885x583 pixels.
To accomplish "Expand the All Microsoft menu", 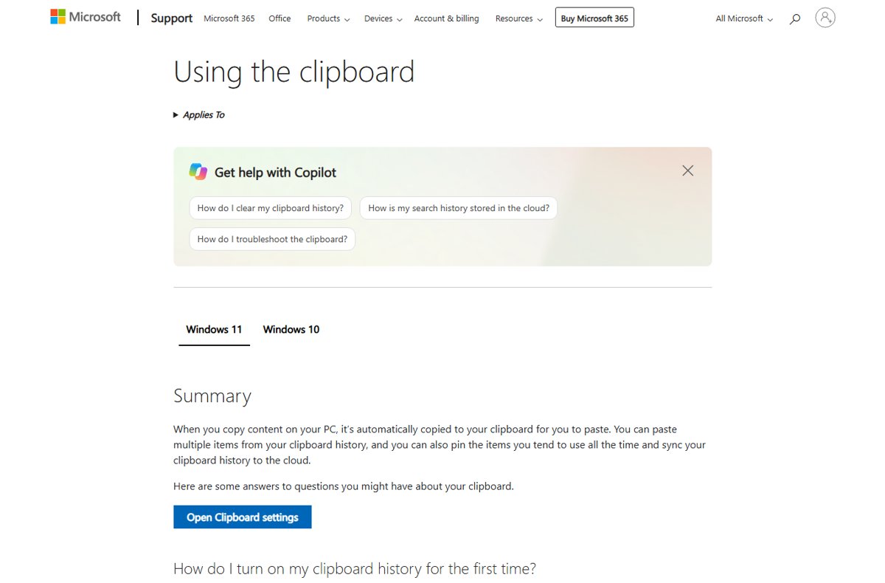I will (x=744, y=18).
